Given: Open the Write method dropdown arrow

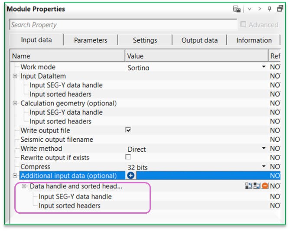Looking at the screenshot, I should tap(263, 149).
